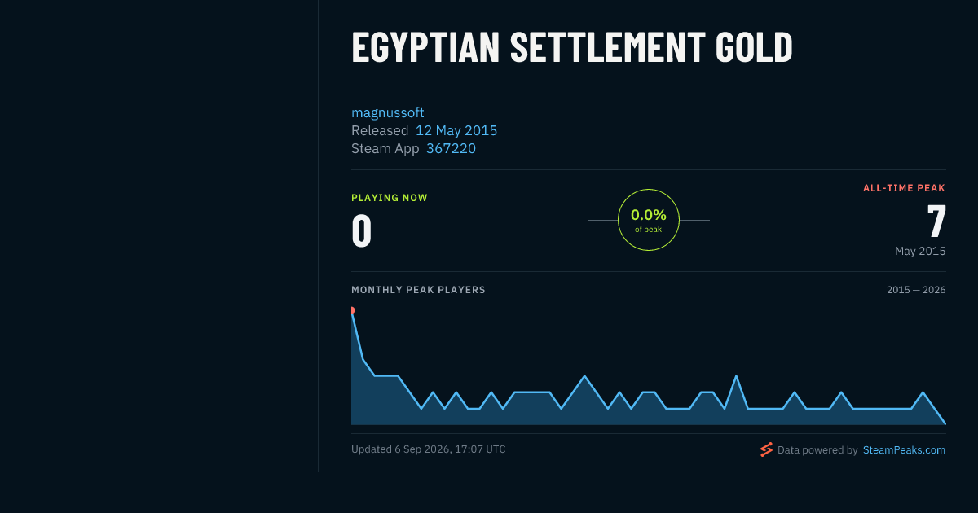Click the playing now count 0
Viewport: 978px width, 513px height.
pyautogui.click(x=361, y=230)
